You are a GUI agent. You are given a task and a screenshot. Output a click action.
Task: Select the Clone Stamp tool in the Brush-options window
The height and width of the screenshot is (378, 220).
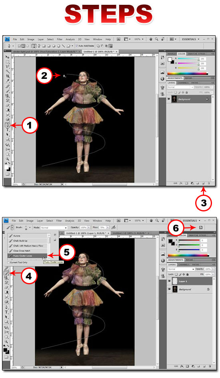(x=6, y=278)
